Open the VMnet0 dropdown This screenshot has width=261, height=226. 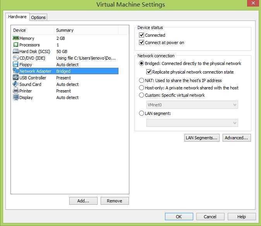(x=192, y=105)
